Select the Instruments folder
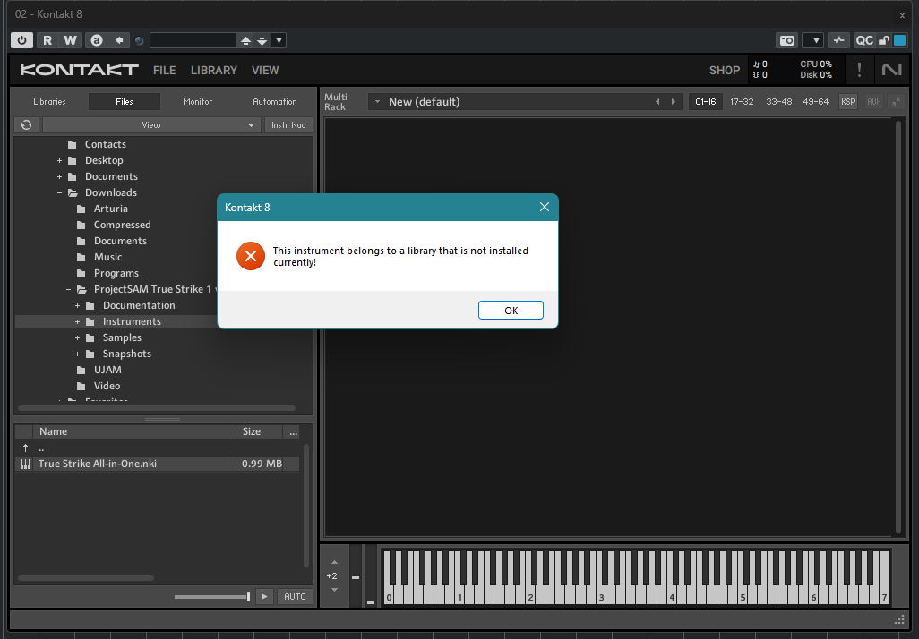919x639 pixels. coord(132,321)
